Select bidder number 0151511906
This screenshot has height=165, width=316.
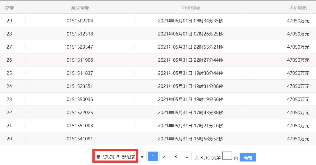tap(80, 60)
